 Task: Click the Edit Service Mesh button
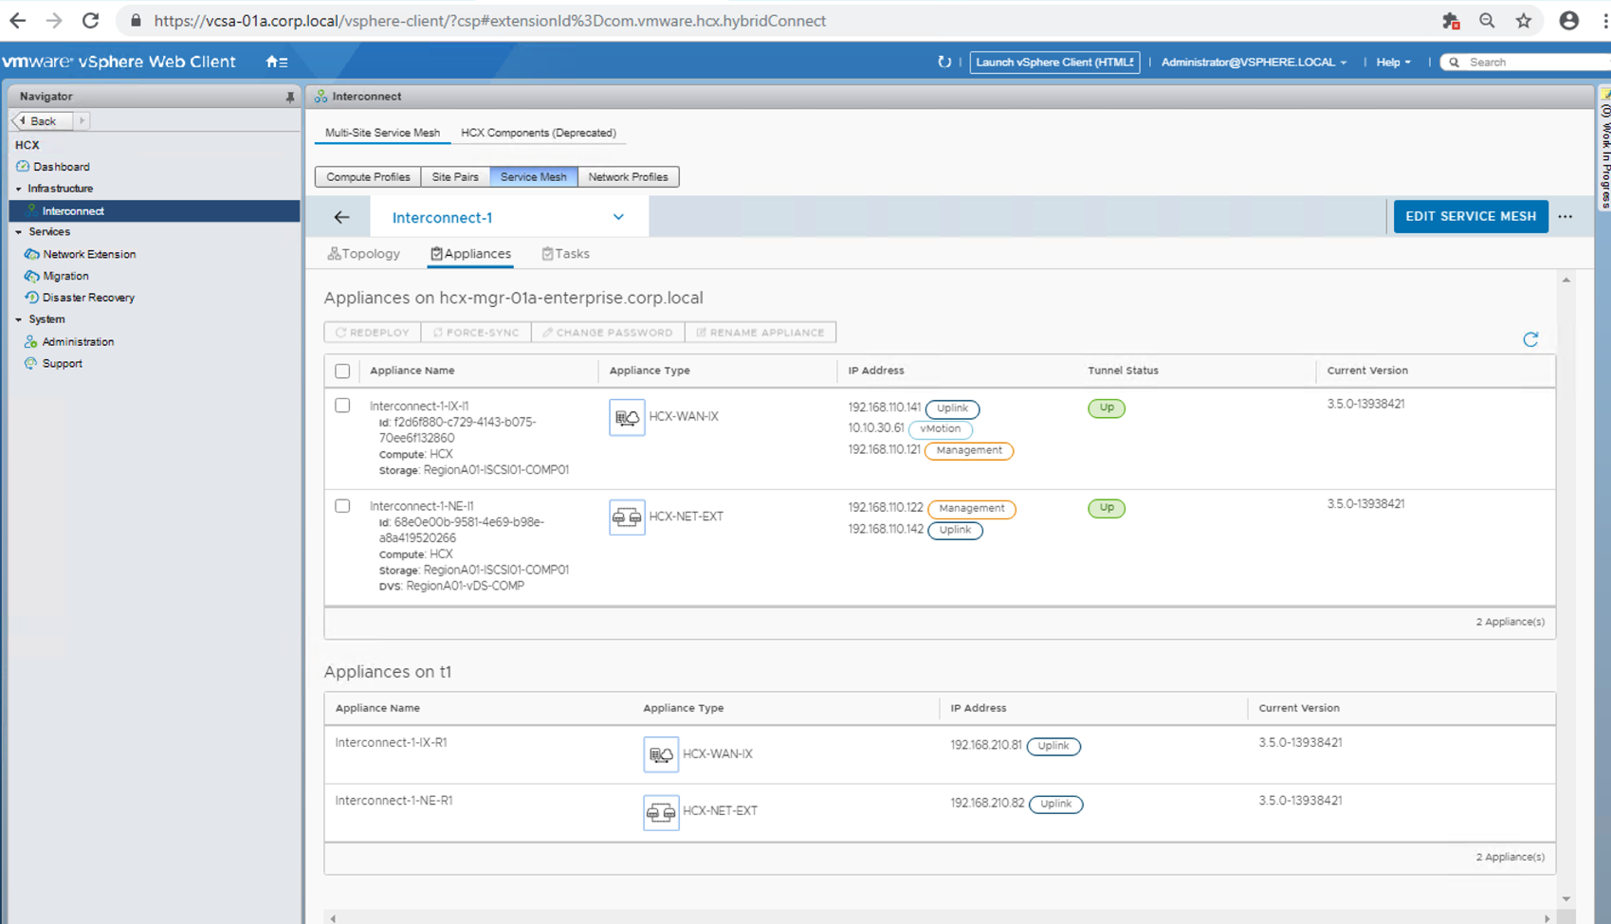(x=1470, y=217)
